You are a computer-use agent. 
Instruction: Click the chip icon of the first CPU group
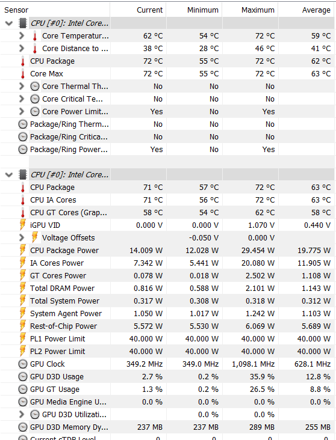[23, 23]
